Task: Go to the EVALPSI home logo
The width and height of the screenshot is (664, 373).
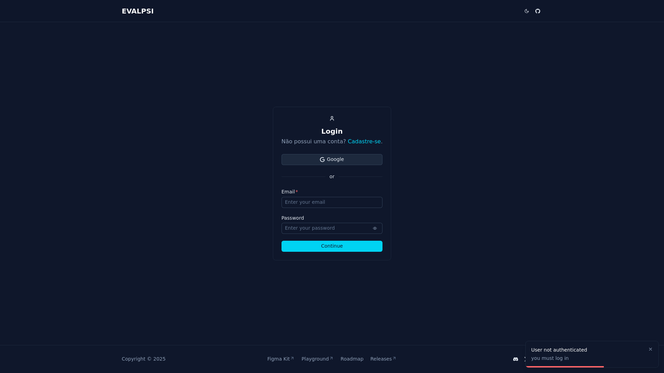Action: click(x=138, y=11)
